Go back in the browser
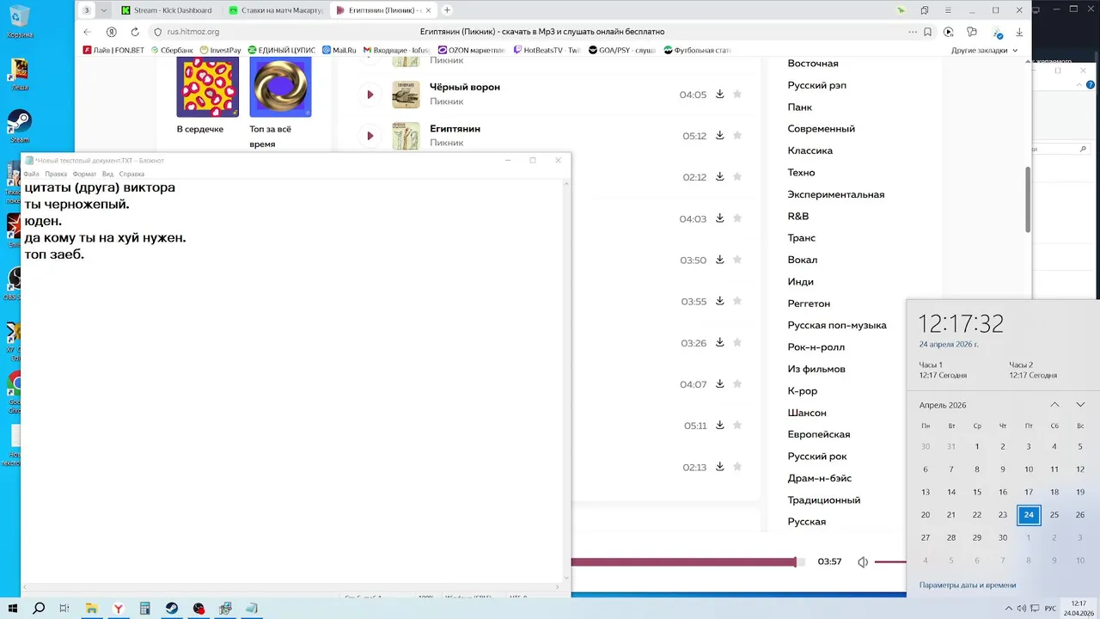Viewport: 1100px width, 619px height. [x=87, y=32]
